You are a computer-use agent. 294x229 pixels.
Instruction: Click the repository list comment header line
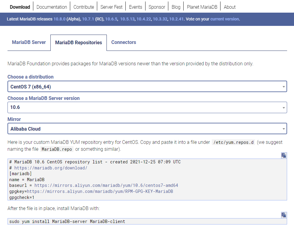pyautogui.click(x=95, y=162)
